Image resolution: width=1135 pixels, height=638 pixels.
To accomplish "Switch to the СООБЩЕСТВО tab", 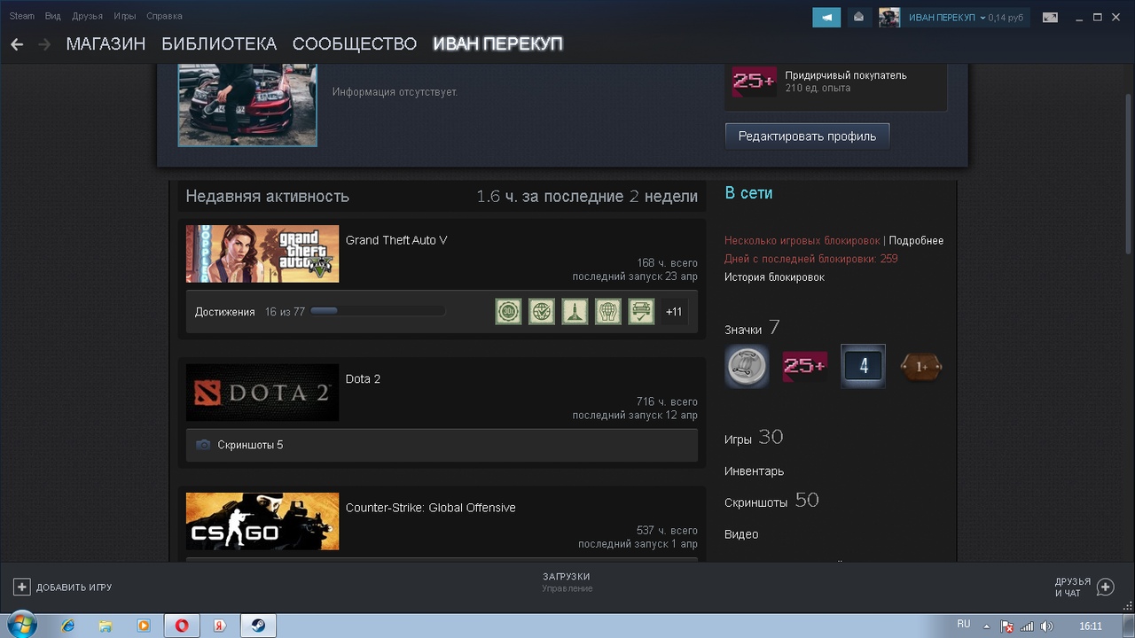I will point(355,44).
